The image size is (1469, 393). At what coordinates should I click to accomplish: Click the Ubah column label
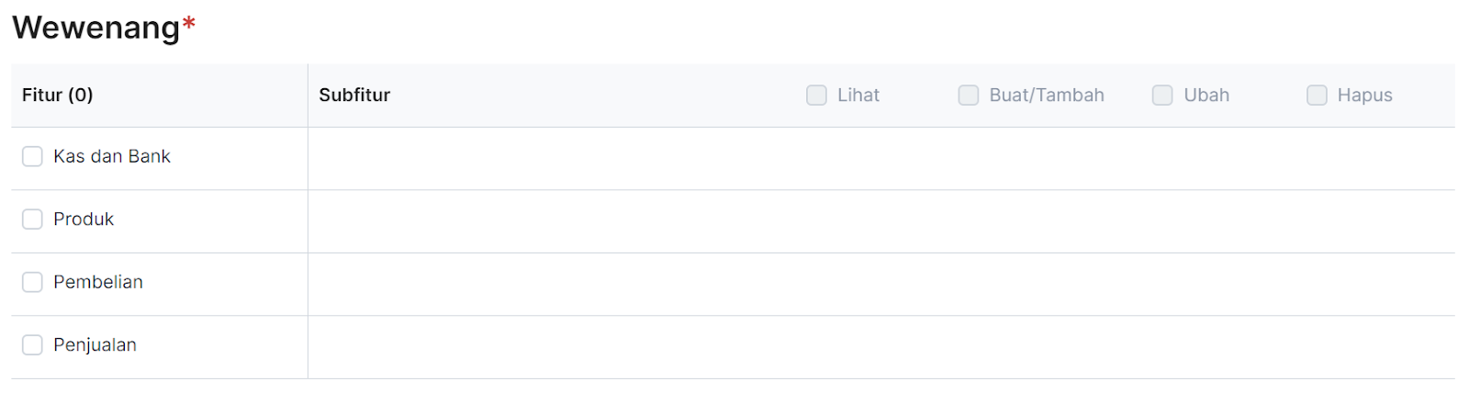(1206, 95)
